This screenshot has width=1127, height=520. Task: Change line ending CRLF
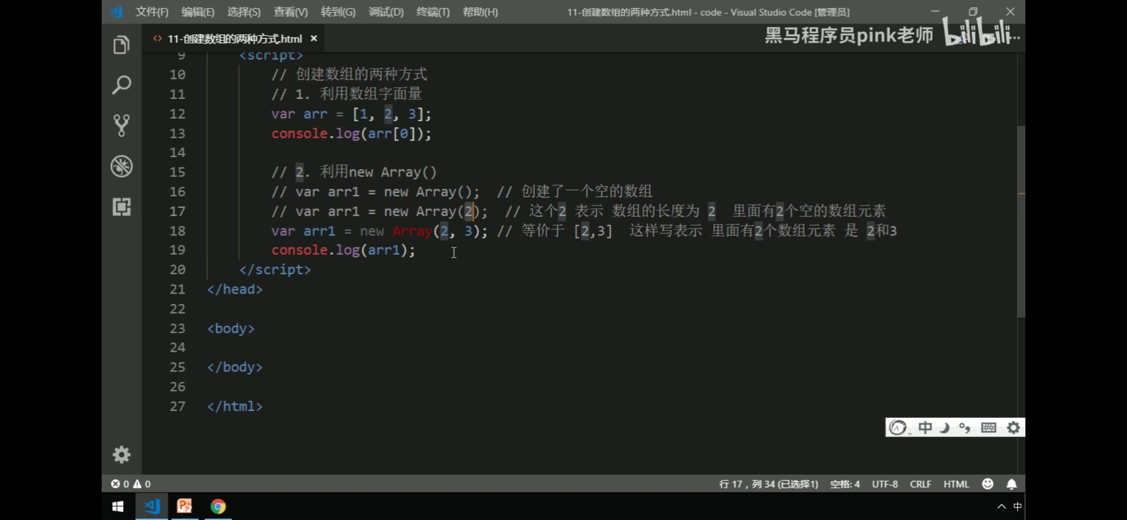[x=920, y=484]
